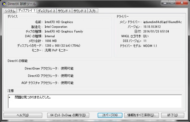The height and width of the screenshot is (122, 190).
Task: Select the manufacturer Intel Corporation text
Action: [56, 27]
